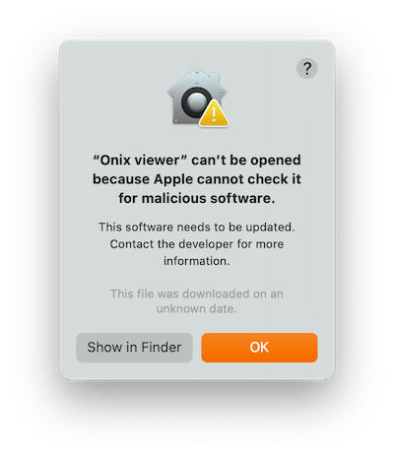This screenshot has height=458, width=394.
Task: Click the quoted app name "Onix viewer"
Action: (141, 161)
